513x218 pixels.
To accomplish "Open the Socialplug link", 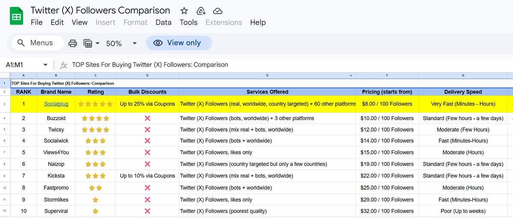I will (56, 104).
